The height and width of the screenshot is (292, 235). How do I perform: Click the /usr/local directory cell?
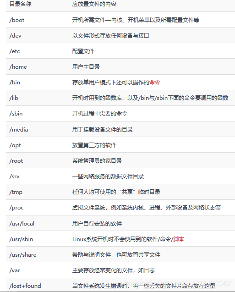coord(22,223)
